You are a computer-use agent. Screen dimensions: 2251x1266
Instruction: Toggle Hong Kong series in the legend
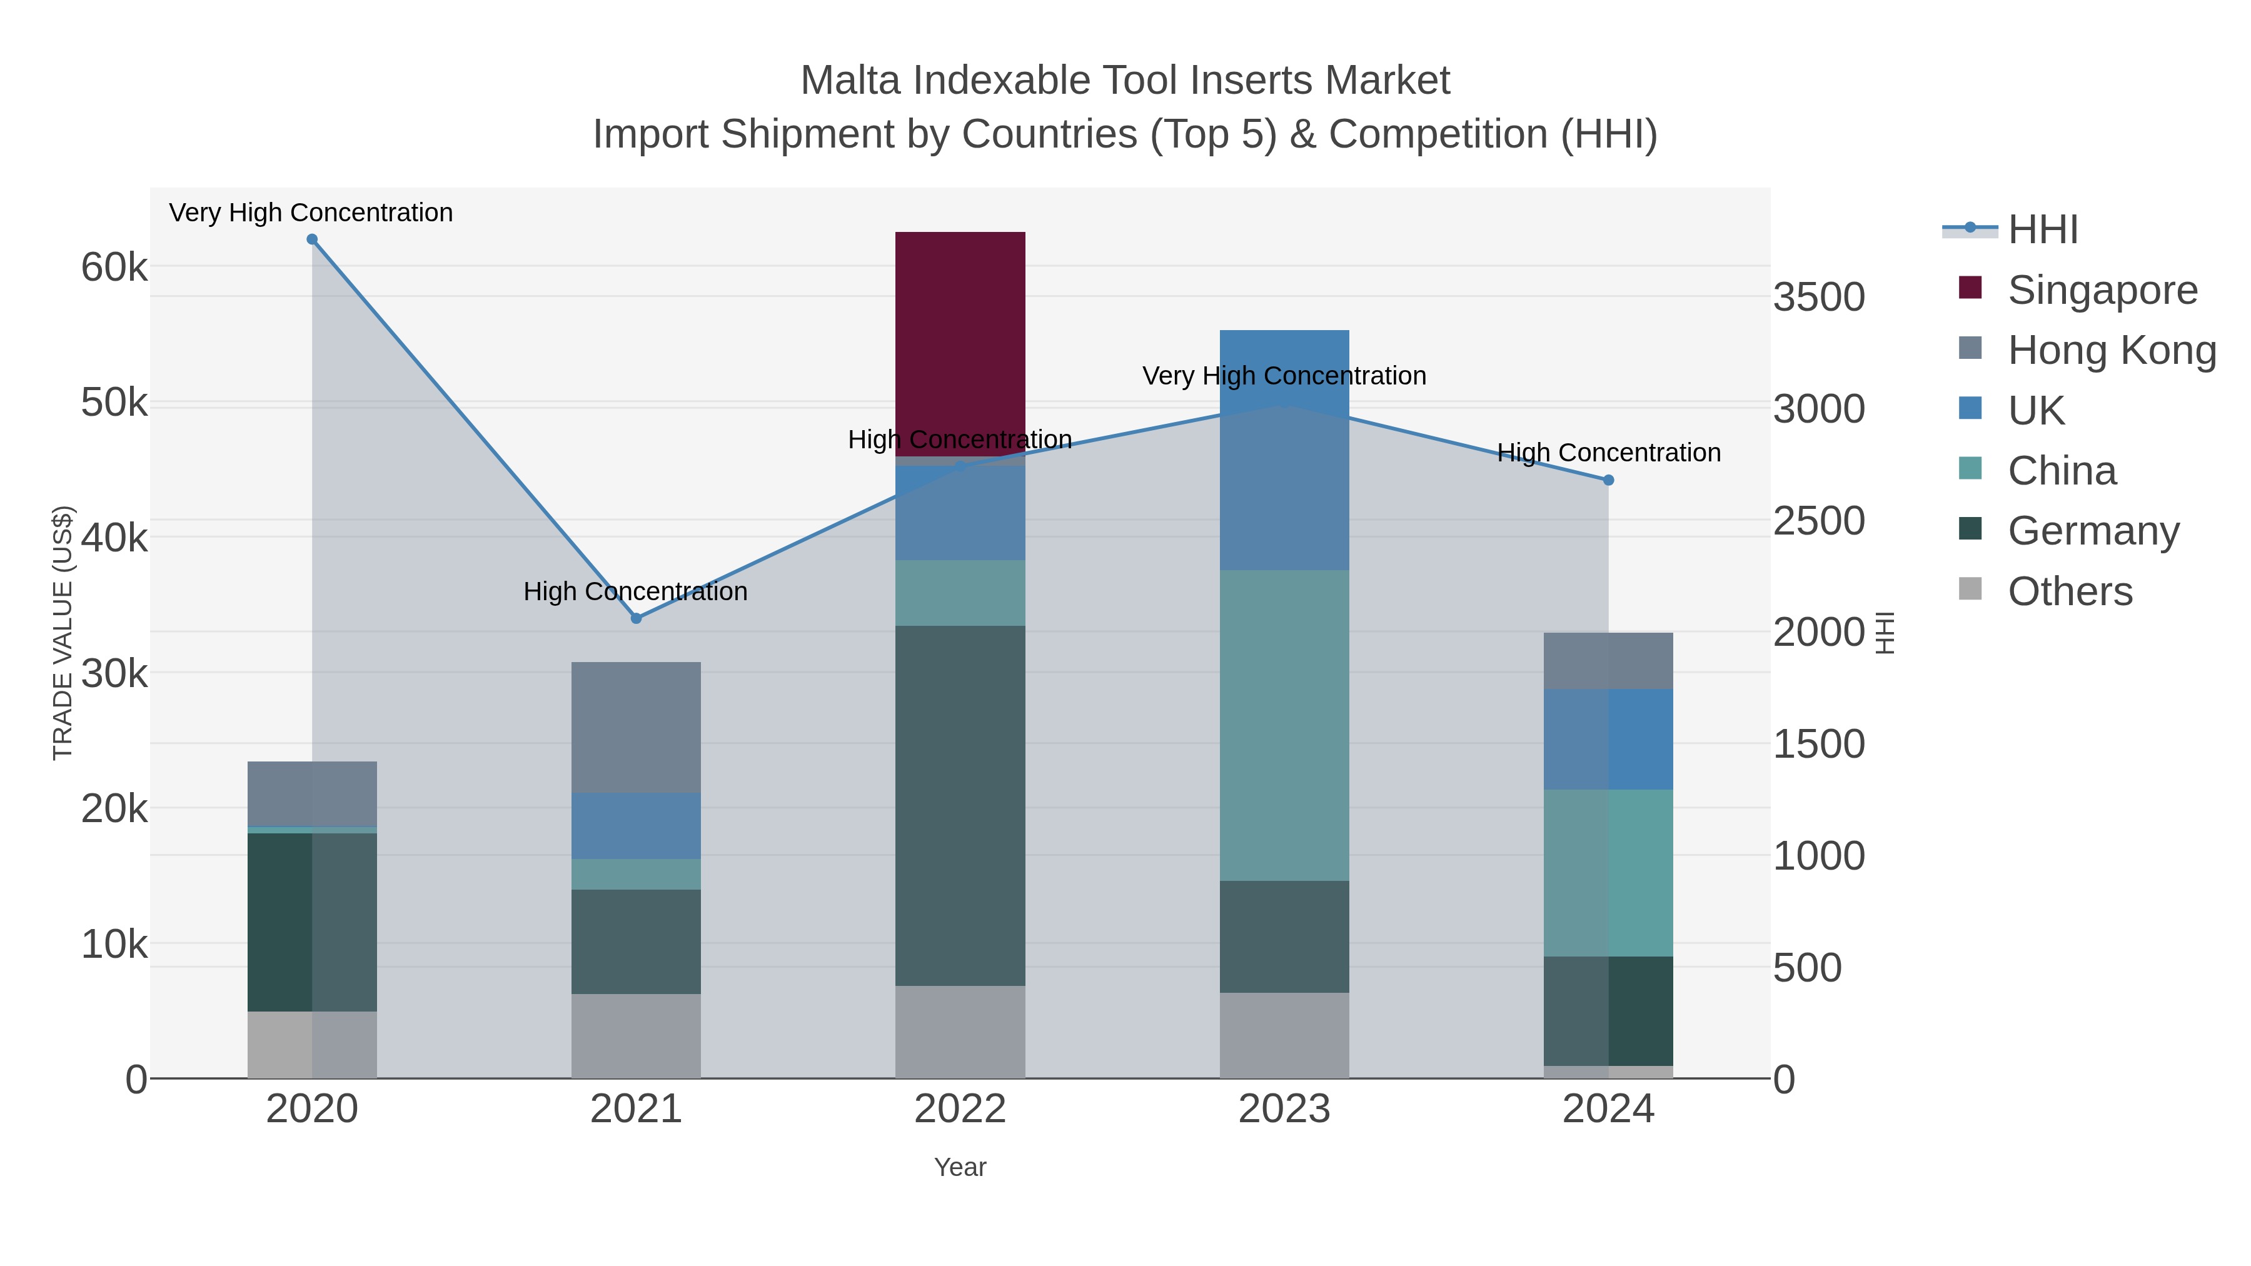pos(2088,349)
